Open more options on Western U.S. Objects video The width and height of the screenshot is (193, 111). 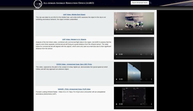(151, 54)
